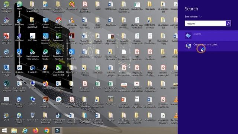Select Minimal ADB and Fastboot icon

click(19, 86)
